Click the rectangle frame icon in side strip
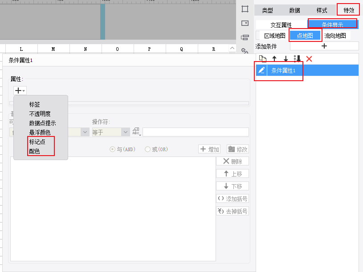 click(245, 9)
